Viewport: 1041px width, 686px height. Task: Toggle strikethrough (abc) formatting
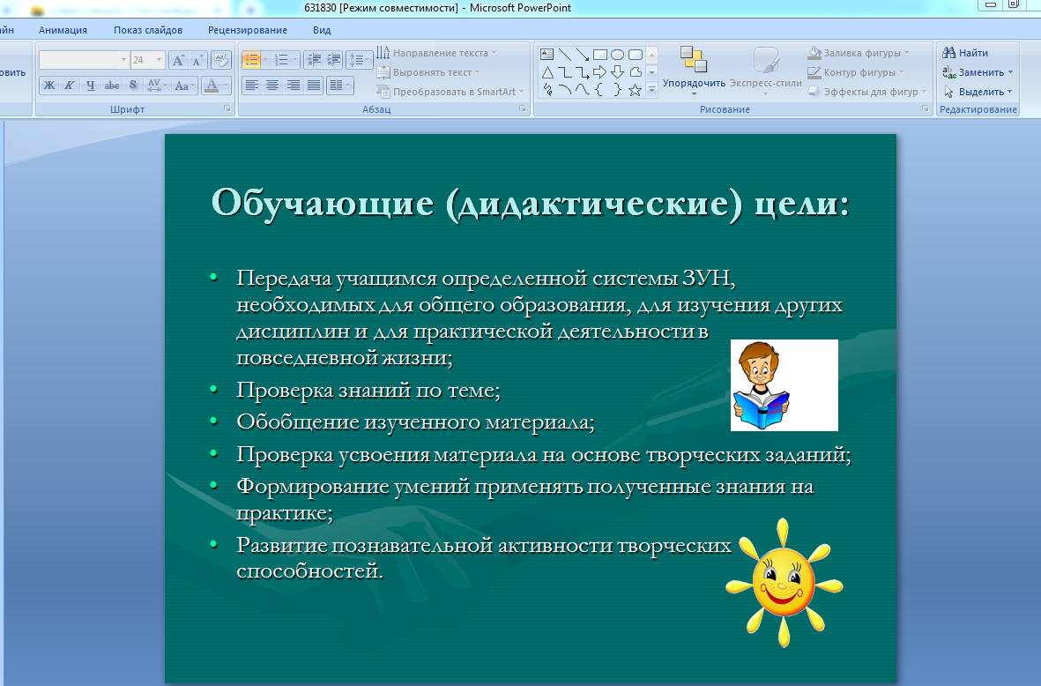coord(112,85)
